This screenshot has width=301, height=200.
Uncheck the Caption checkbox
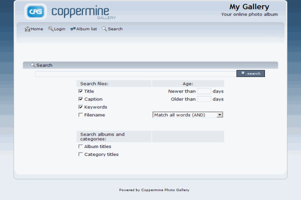coord(81,99)
